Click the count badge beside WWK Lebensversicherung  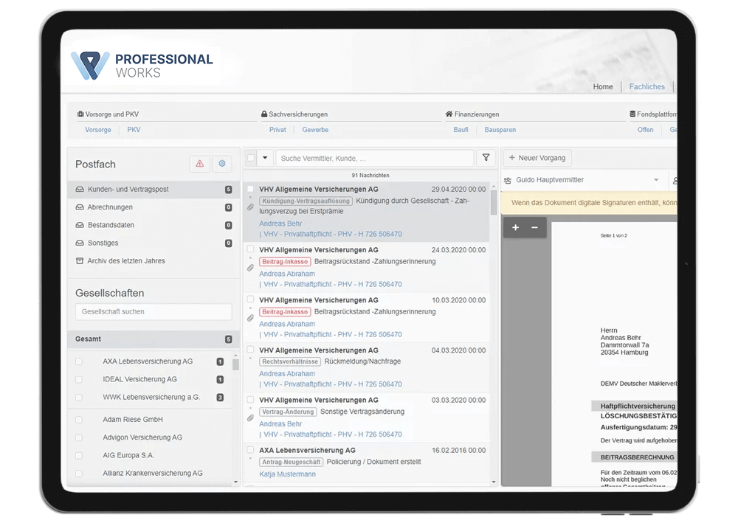(x=220, y=398)
